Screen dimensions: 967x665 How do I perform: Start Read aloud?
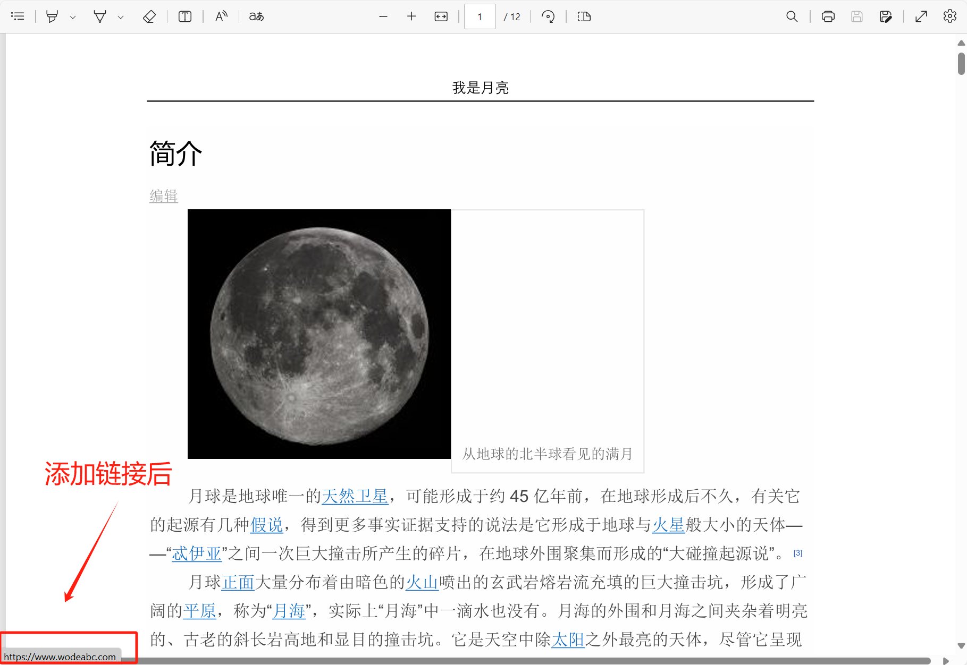click(x=221, y=16)
